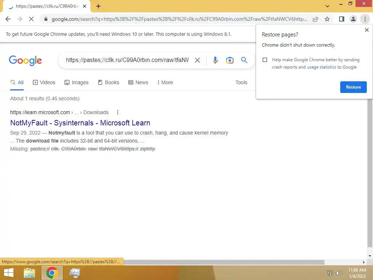
Task: Go to Google home via the logo
Action: tap(25, 61)
